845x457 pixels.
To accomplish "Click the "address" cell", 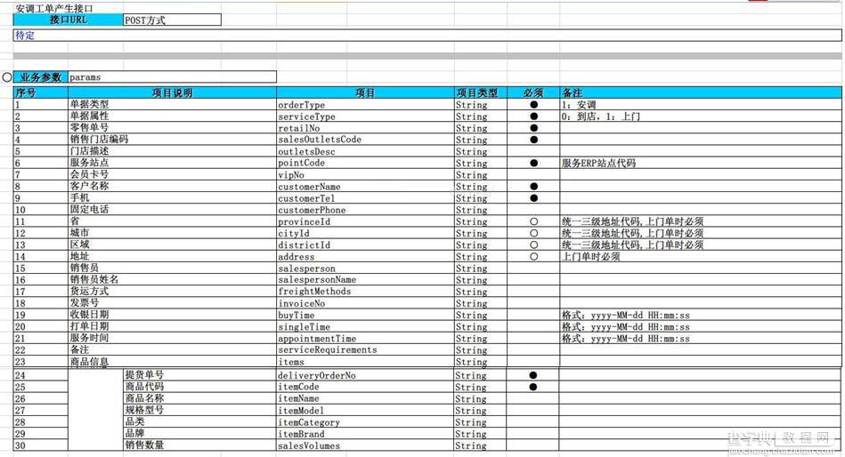I will point(365,257).
